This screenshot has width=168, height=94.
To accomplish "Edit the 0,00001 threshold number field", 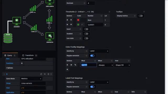I will point(95,25).
